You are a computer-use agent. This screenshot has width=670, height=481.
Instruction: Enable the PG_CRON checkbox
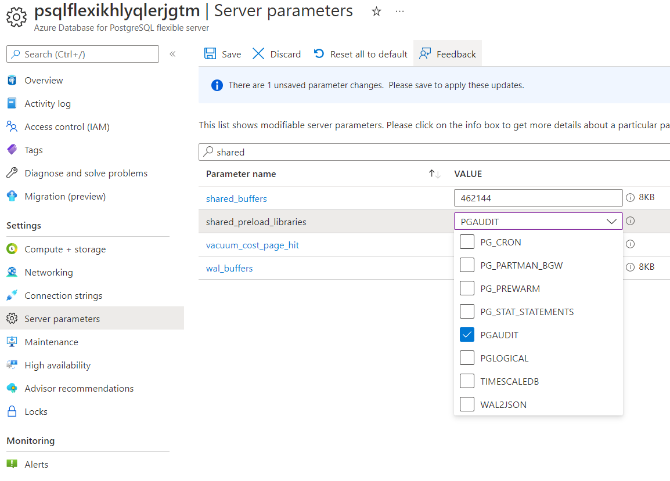coord(467,242)
